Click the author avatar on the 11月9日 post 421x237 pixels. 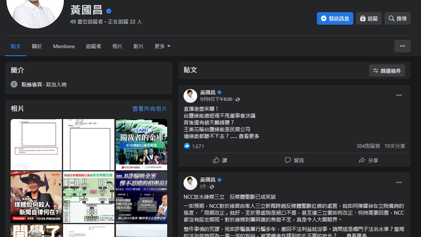[x=190, y=96]
